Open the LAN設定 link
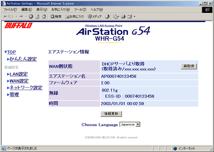Viewport: 214px width, 152px height. (19, 74)
